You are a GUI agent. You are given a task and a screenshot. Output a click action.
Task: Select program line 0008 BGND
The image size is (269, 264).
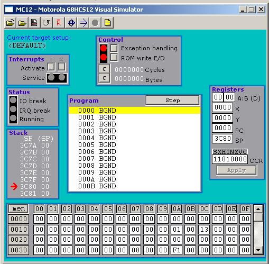pos(135,166)
